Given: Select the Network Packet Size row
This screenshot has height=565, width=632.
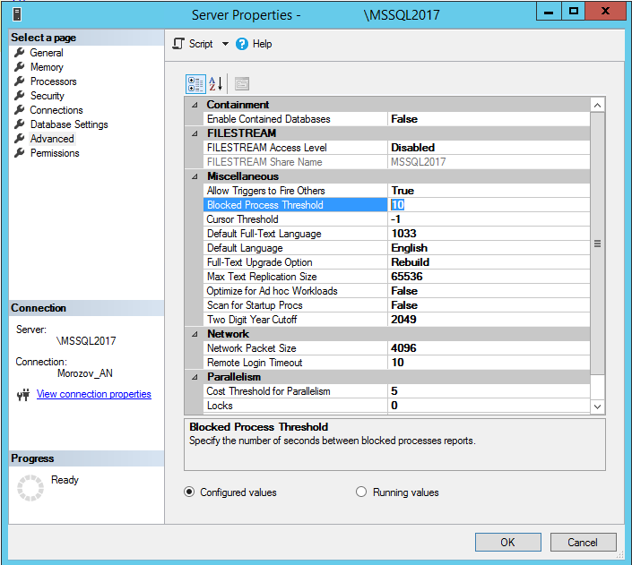Looking at the screenshot, I should pyautogui.click(x=396, y=348).
